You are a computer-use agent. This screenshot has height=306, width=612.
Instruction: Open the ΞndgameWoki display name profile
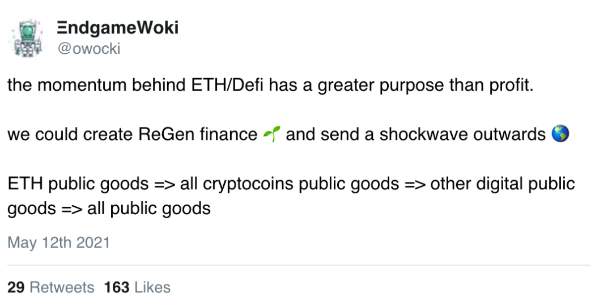117,28
